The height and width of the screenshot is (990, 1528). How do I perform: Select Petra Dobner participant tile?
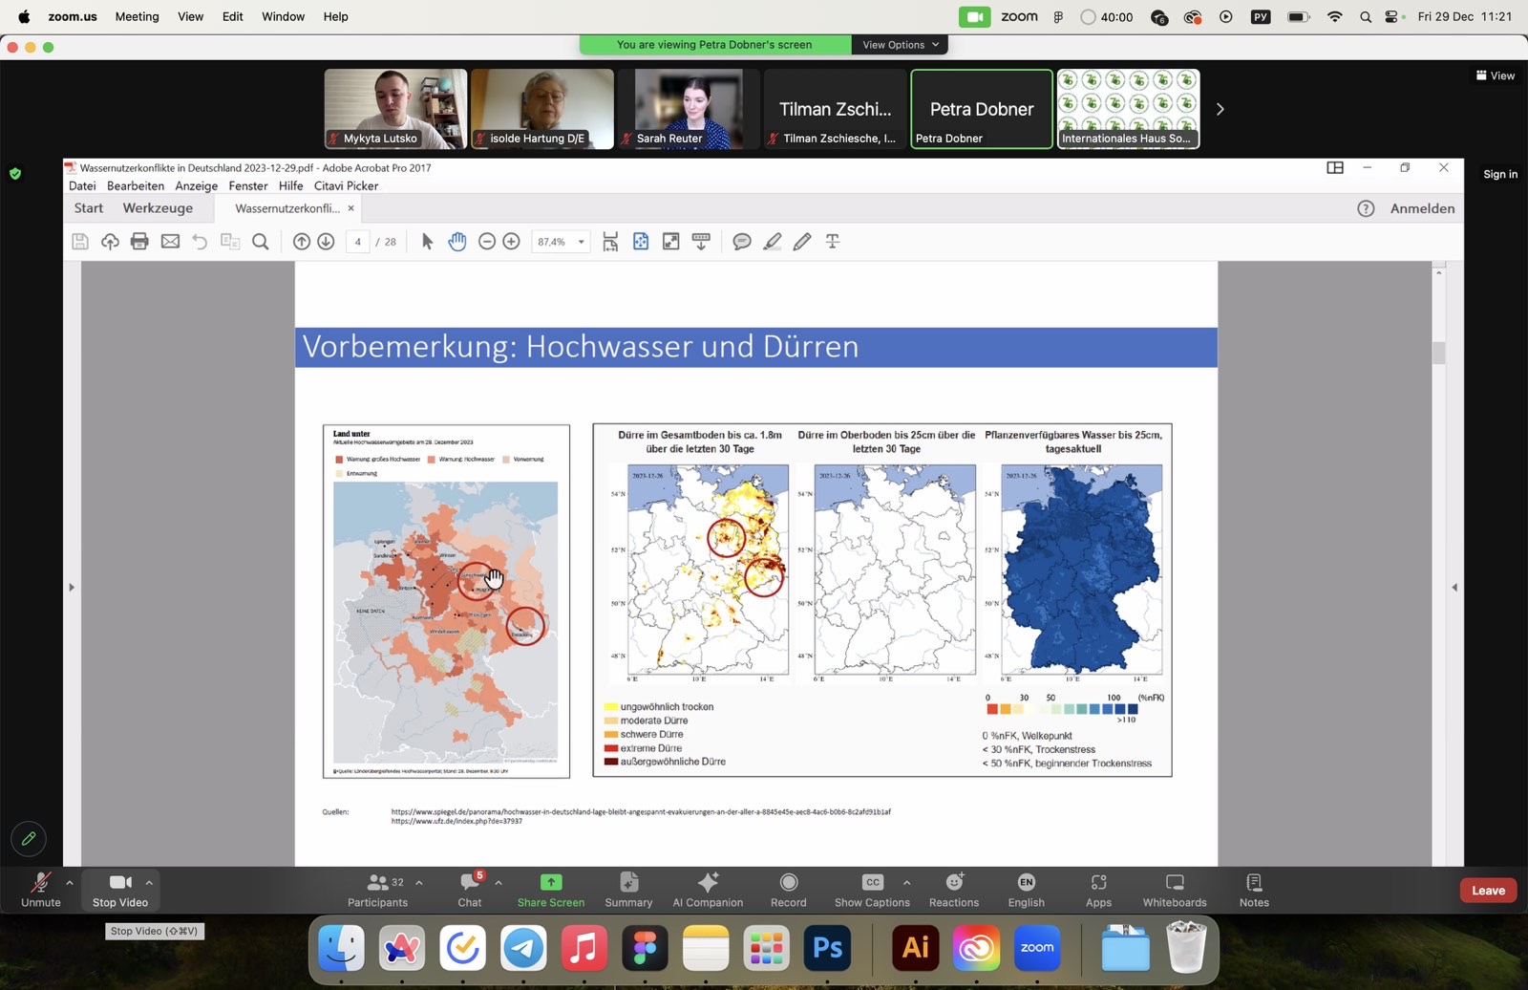982,109
